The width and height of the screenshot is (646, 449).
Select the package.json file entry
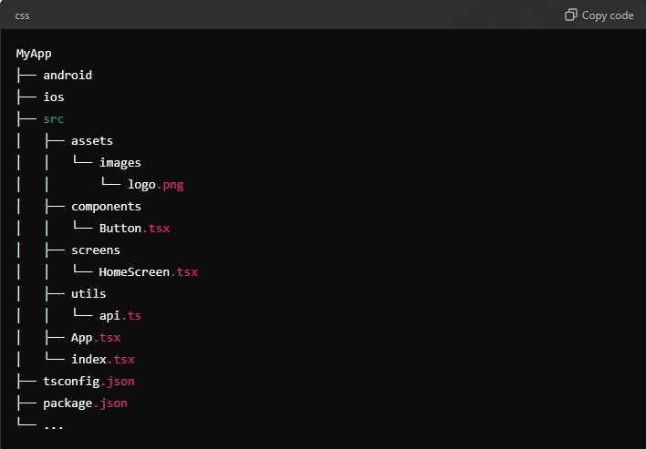tap(85, 403)
